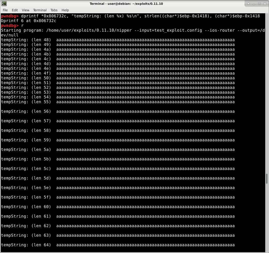This screenshot has width=269, height=253.
Task: Open the Terminal menu
Action: pos(40,10)
